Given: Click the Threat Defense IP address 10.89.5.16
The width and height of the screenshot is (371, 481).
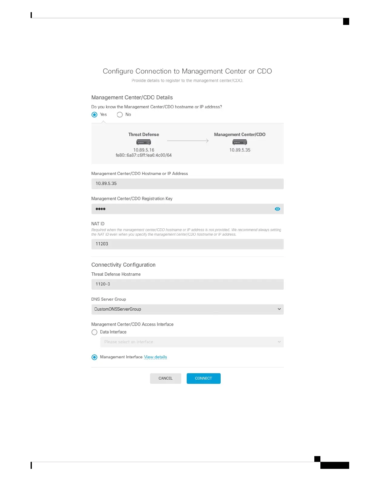Looking at the screenshot, I should (144, 150).
